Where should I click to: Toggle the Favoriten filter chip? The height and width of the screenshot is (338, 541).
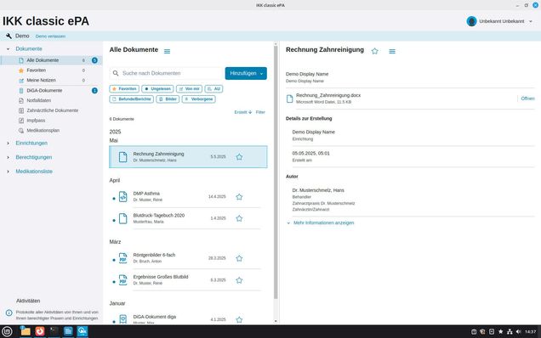[124, 89]
